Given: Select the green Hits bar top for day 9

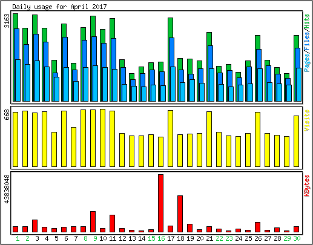Looking at the screenshot, I should coord(93,26).
